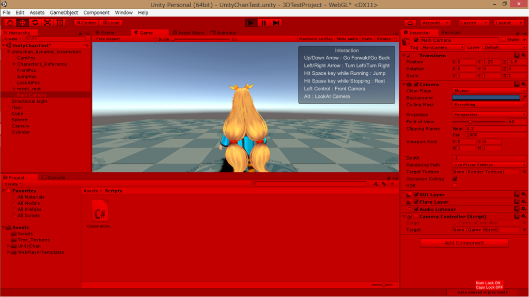Click the Target Texture object picker circle
Image resolution: width=529 pixels, height=297 pixels.
pyautogui.click(x=525, y=172)
